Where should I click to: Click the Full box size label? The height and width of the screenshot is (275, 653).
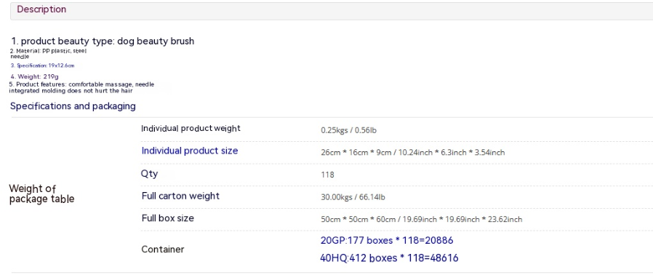pos(167,218)
